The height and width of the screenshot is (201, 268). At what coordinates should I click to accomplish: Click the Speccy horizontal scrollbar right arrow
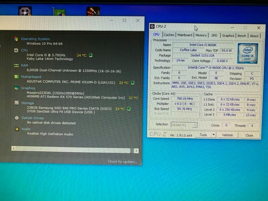click(x=136, y=151)
